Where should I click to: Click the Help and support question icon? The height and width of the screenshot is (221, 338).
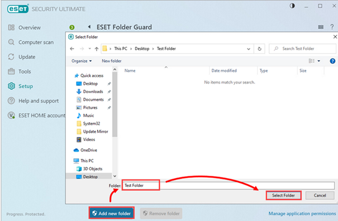point(11,101)
